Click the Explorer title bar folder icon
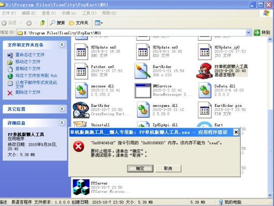 pos(2,4)
